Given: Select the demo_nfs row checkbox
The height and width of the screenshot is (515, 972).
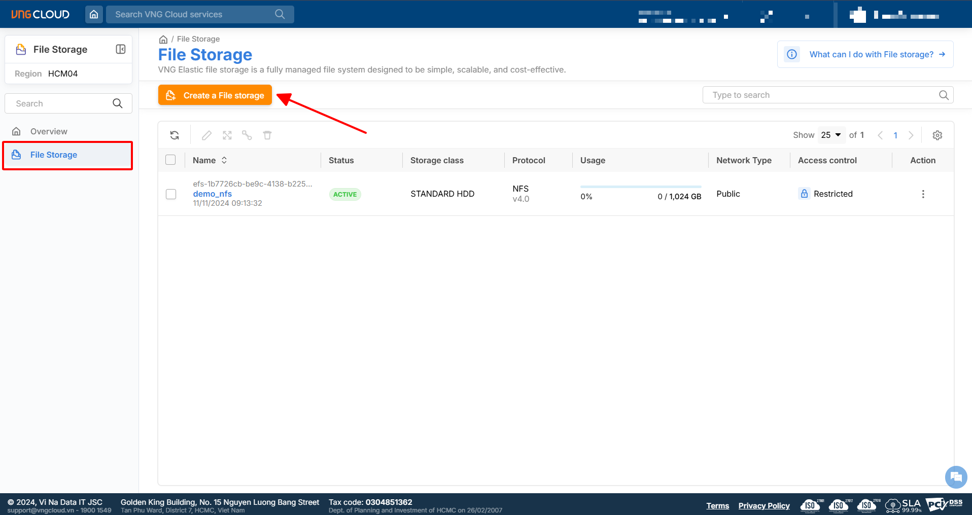Looking at the screenshot, I should pos(171,194).
